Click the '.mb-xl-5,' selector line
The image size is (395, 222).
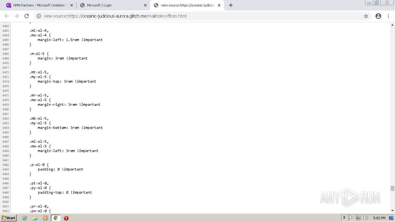pyautogui.click(x=39, y=118)
